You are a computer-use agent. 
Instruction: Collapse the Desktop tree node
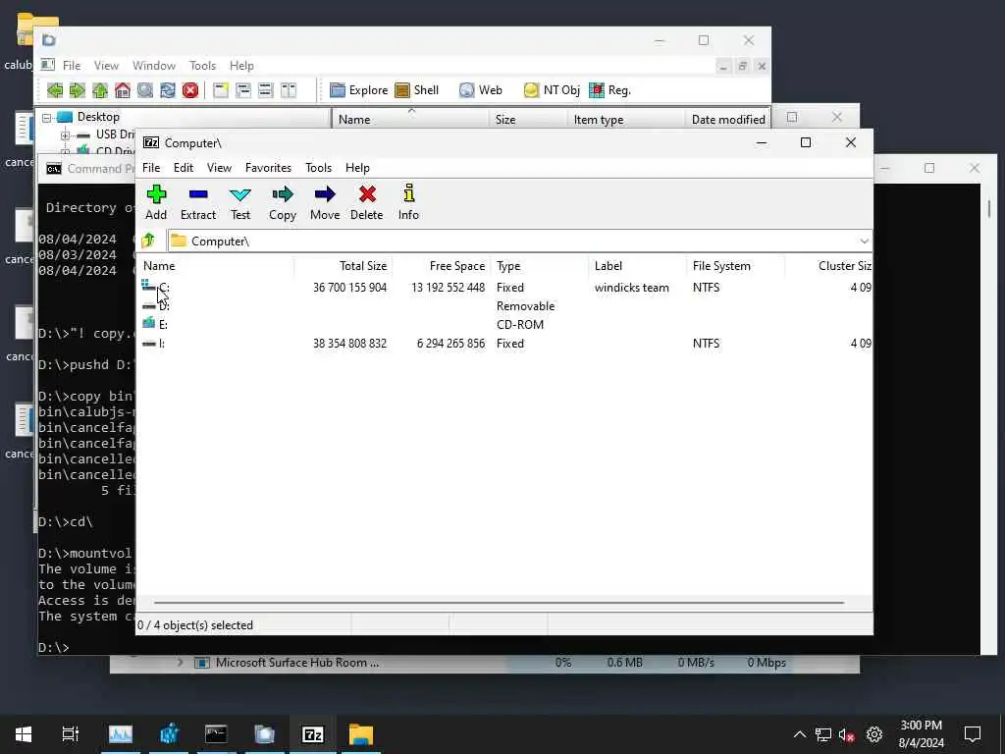[x=47, y=118]
